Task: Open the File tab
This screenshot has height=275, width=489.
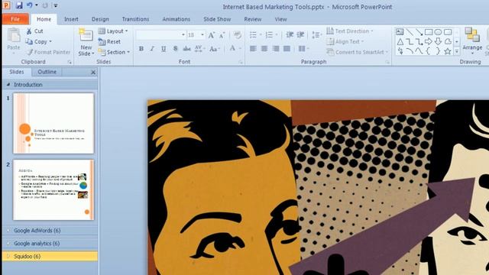Action: (15, 19)
